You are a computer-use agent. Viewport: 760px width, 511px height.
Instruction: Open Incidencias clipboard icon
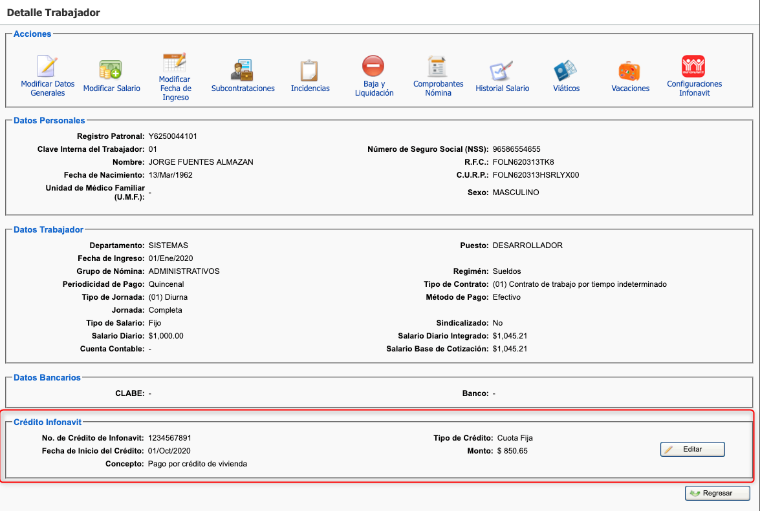click(309, 70)
